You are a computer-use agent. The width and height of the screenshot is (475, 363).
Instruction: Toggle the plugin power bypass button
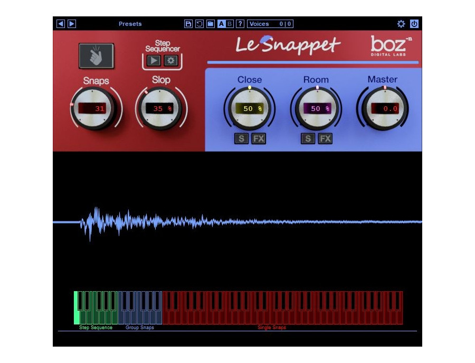tap(414, 24)
